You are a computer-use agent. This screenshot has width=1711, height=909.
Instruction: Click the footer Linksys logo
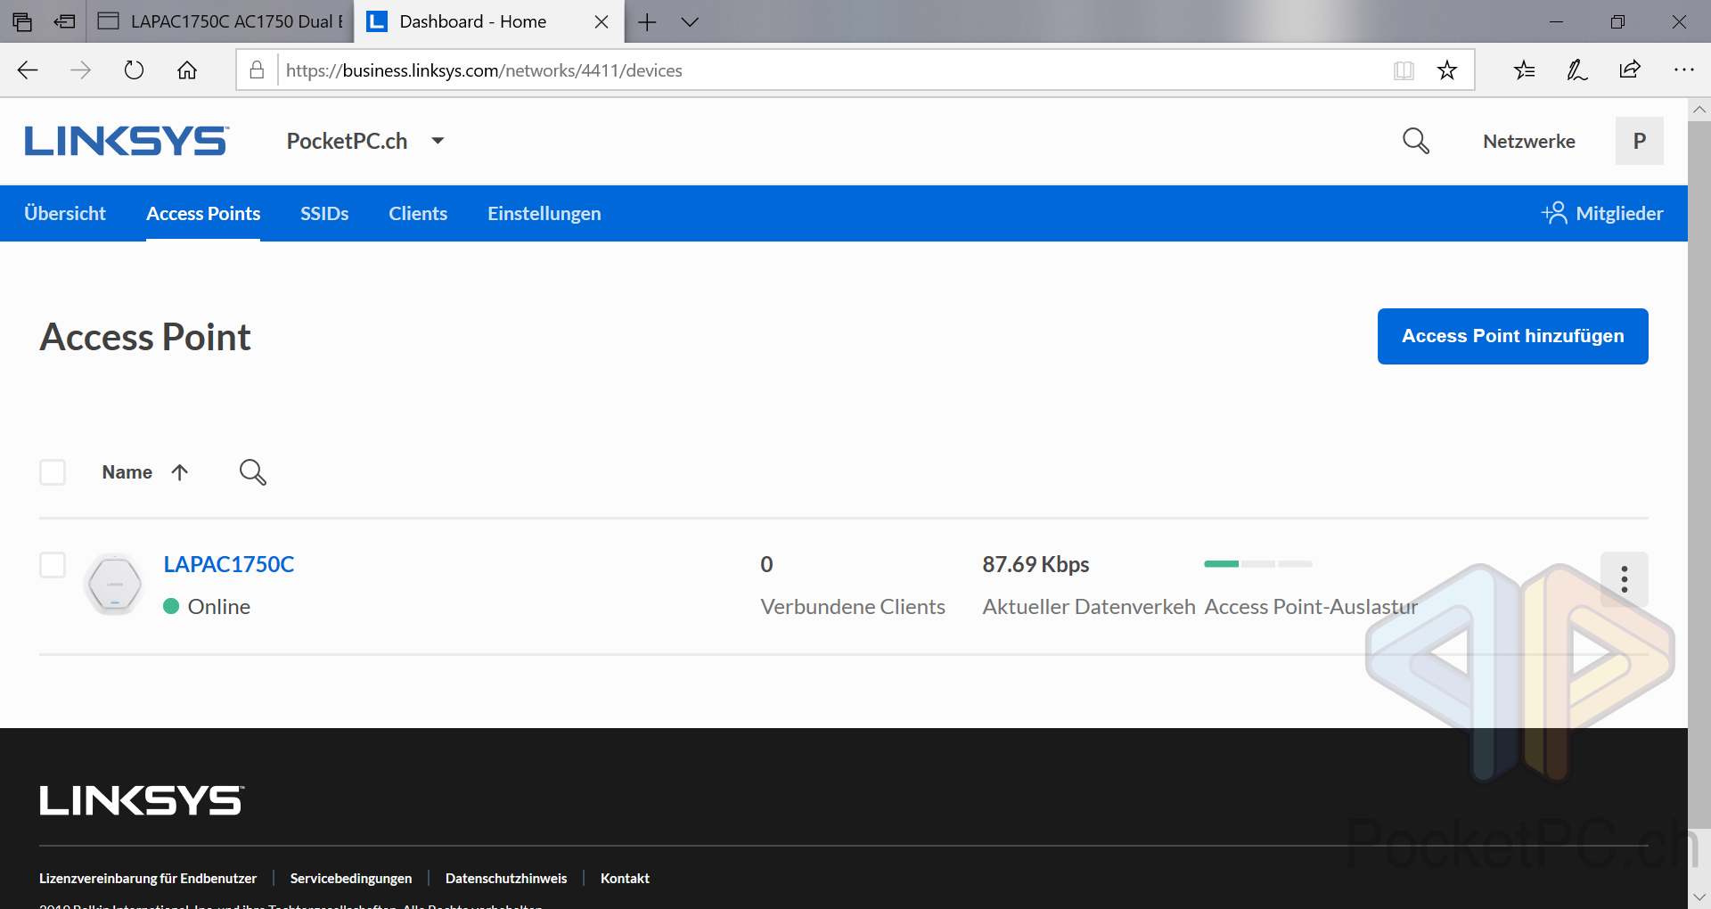pyautogui.click(x=142, y=800)
